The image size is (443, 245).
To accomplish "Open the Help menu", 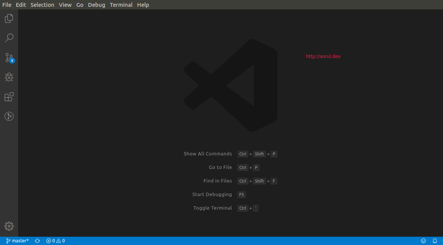I will (x=143, y=5).
